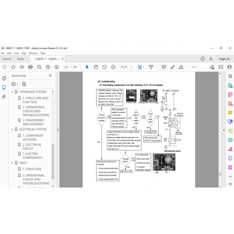Screen dimensions: 234x234
Task: Open the View menu
Action: click(16, 53)
